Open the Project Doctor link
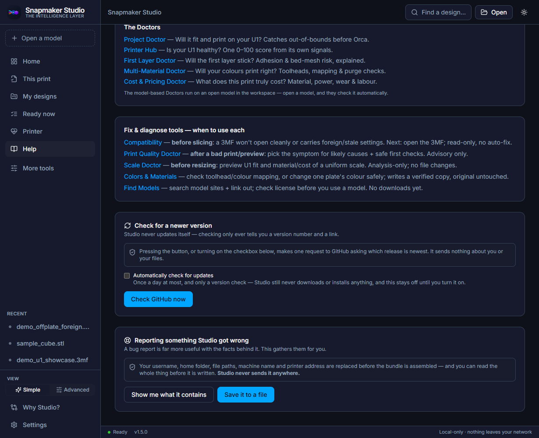The width and height of the screenshot is (539, 438). pyautogui.click(x=145, y=39)
